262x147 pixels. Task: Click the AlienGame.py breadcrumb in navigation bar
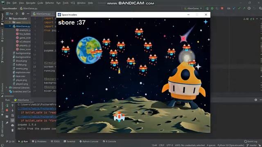[x=29, y=8]
